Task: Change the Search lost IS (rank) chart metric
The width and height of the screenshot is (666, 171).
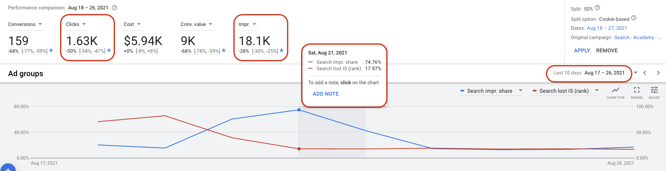Action: (x=566, y=91)
